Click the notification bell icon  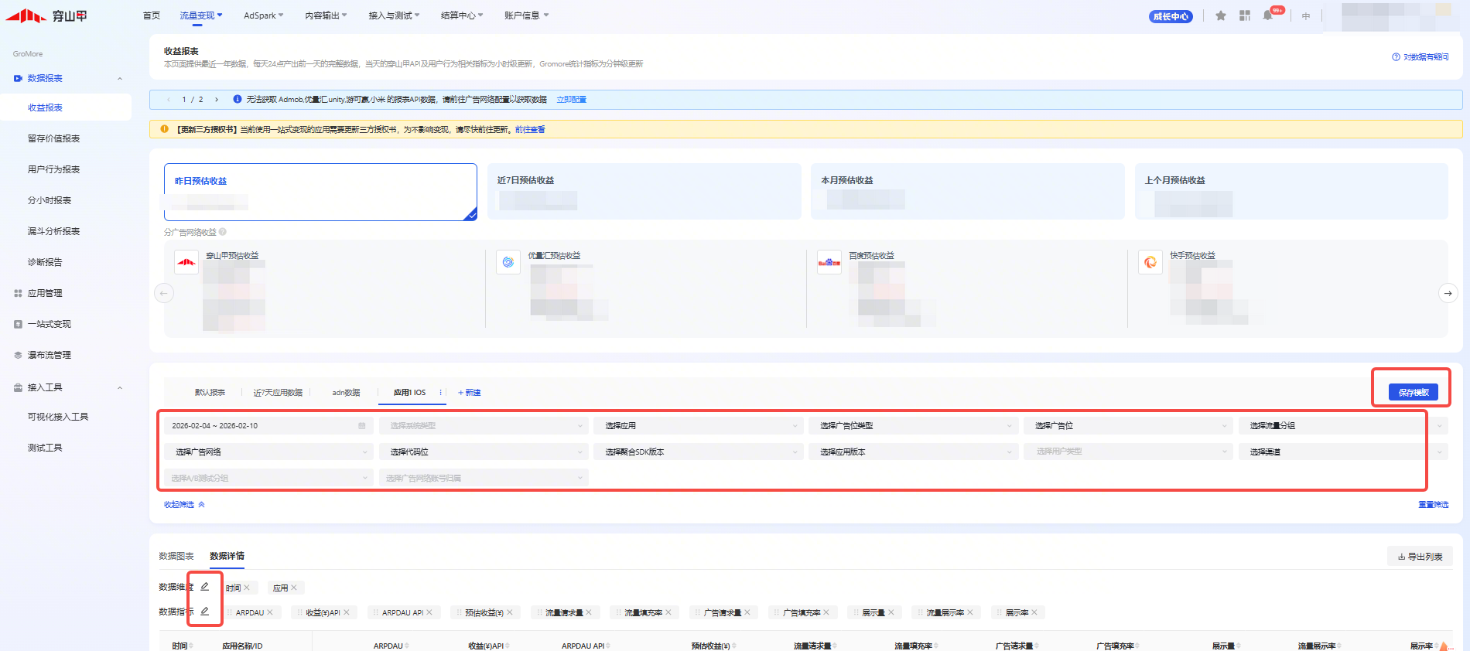pyautogui.click(x=1267, y=15)
